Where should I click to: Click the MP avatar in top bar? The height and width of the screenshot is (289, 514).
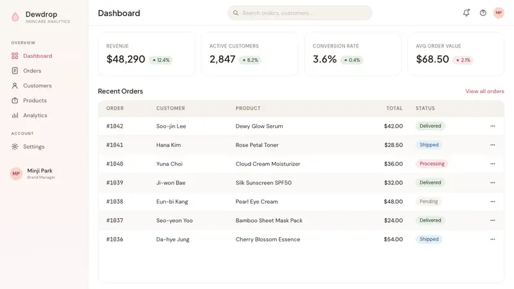click(x=499, y=13)
